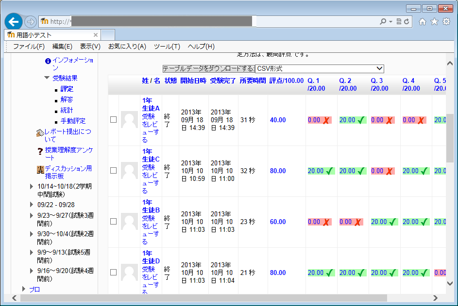Image resolution: width=458 pixels, height=306 pixels.
Task: Click the horizontal scrollbar left arrow
Action: 14,298
